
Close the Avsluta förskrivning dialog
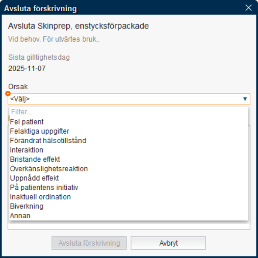(248, 8)
